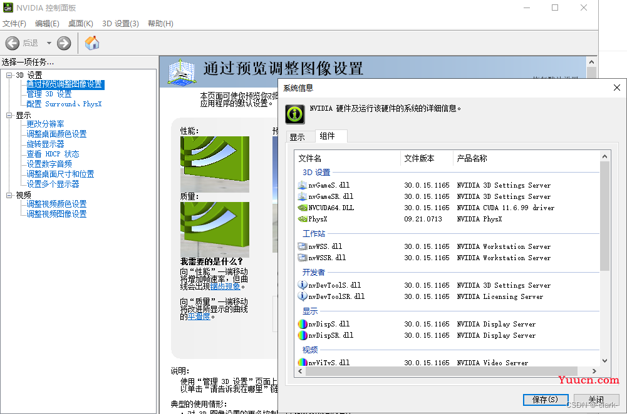Viewport: 627px width, 414px height.
Task: Sort by the 文件版本 column header
Action: pos(427,158)
